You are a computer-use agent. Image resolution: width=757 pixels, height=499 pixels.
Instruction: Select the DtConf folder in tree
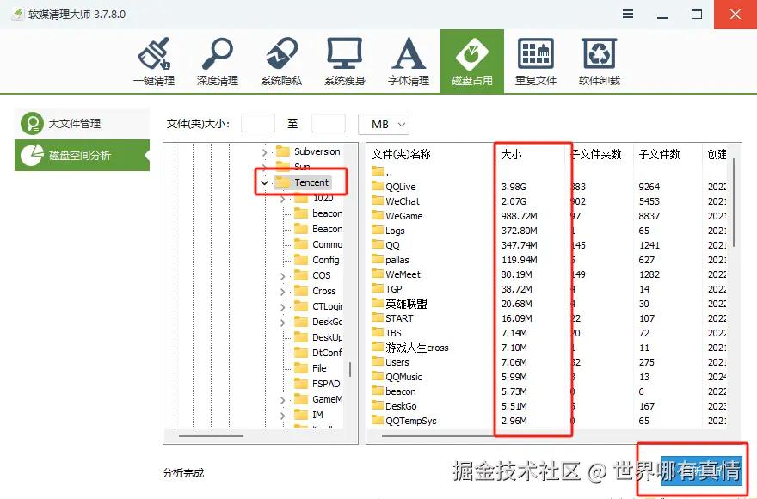328,353
